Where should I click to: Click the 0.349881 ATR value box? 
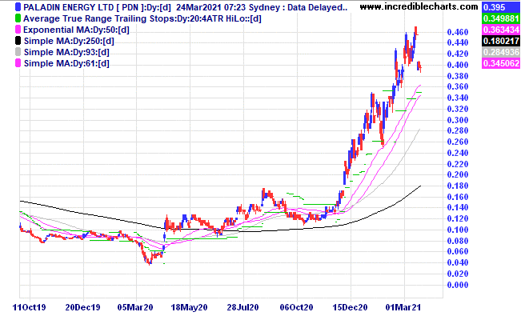(x=501, y=18)
